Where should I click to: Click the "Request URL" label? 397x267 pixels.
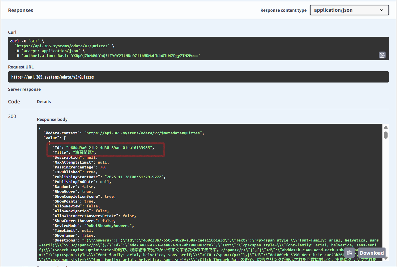coord(21,67)
